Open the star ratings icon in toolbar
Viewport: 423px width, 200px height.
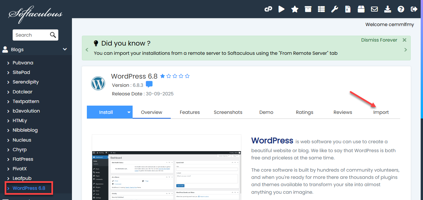point(295,9)
